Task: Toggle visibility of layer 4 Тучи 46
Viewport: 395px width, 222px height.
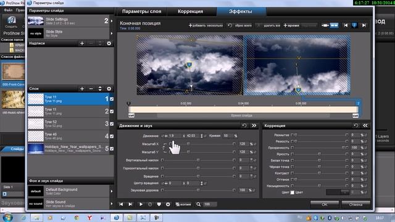Action: tap(112, 136)
